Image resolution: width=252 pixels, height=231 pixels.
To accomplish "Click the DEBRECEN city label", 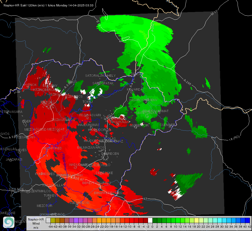I will (x=110, y=153).
